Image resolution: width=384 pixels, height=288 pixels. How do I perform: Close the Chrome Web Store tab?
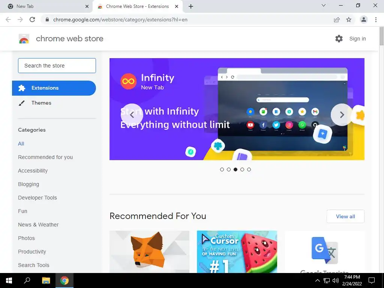coord(177,6)
